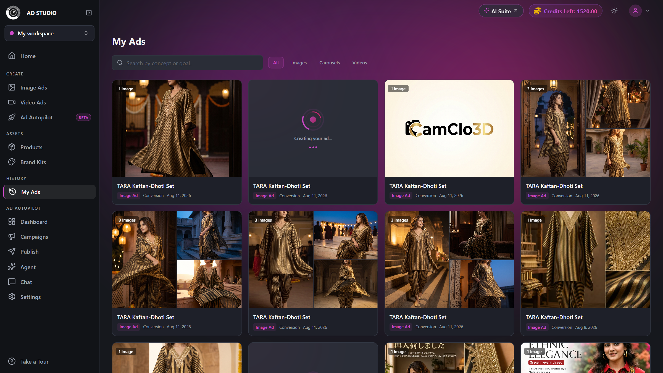
Task: Click the Image Ad tag on the Aug 8 card
Action: coord(537,327)
